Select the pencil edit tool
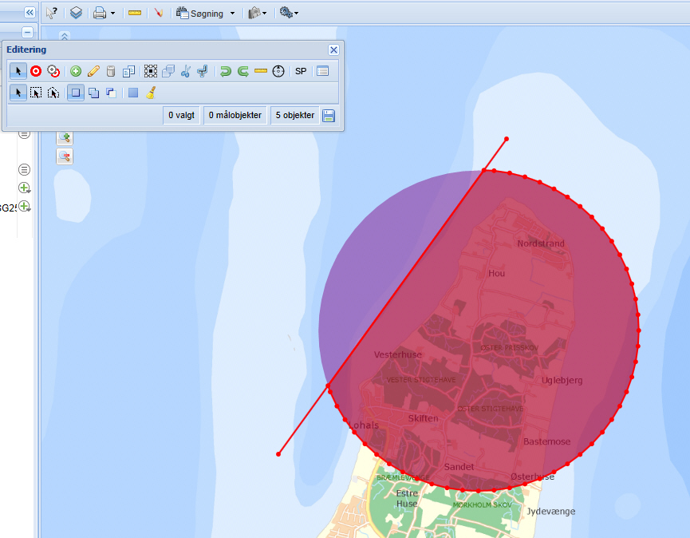Viewport: 690px width, 538px height. tap(93, 71)
